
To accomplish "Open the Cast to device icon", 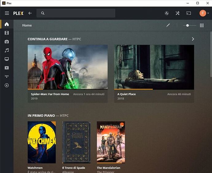I will click(x=189, y=13).
